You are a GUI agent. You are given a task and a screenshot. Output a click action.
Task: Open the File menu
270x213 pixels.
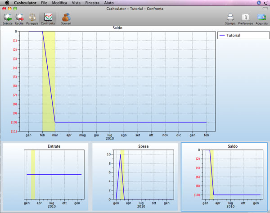[x=44, y=3]
